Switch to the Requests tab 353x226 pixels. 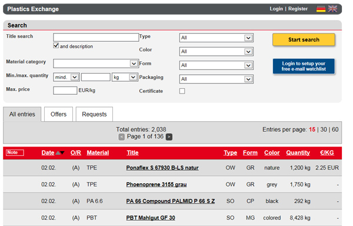tap(94, 114)
